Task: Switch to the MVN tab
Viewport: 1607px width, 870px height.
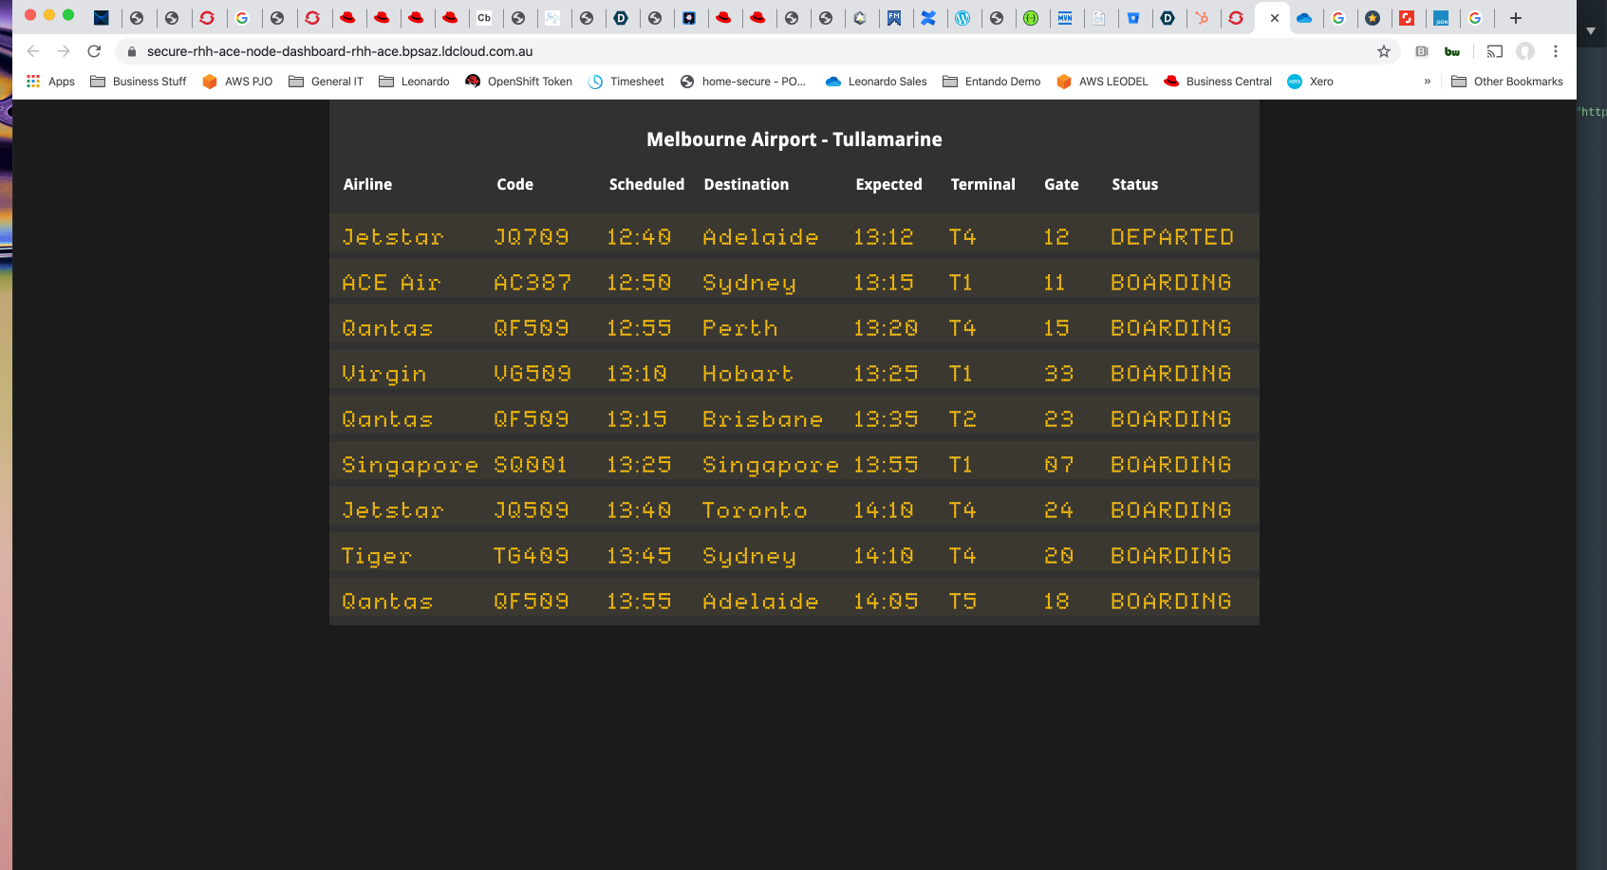Action: coord(1065,18)
